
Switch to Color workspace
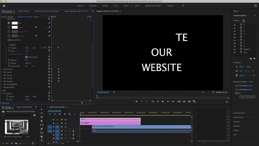[115, 6]
